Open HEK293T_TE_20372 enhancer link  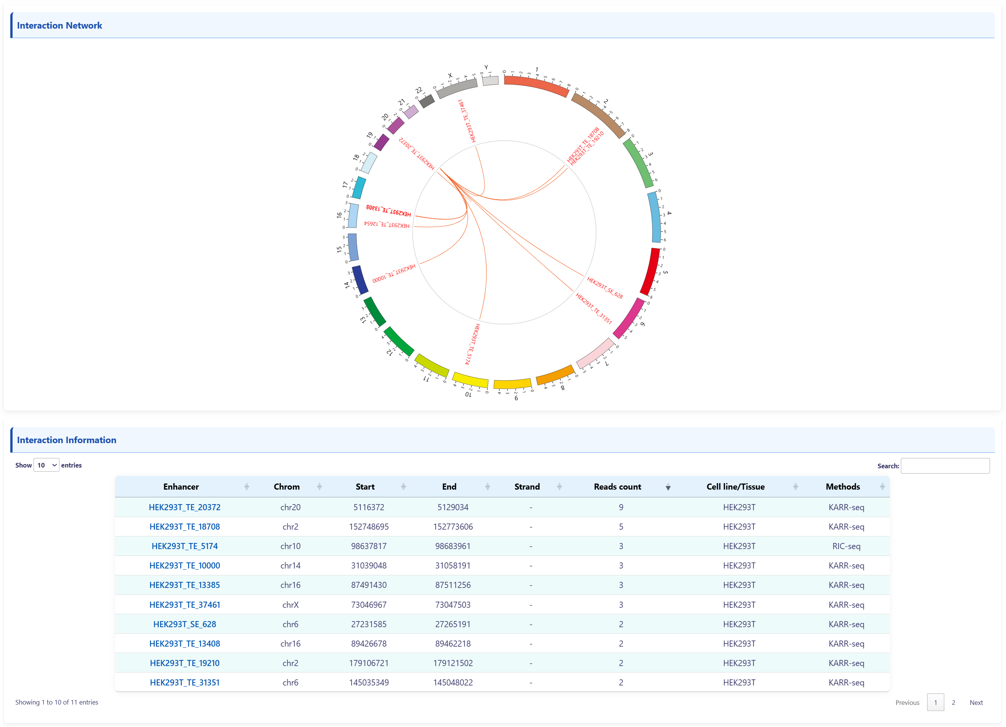coord(184,507)
